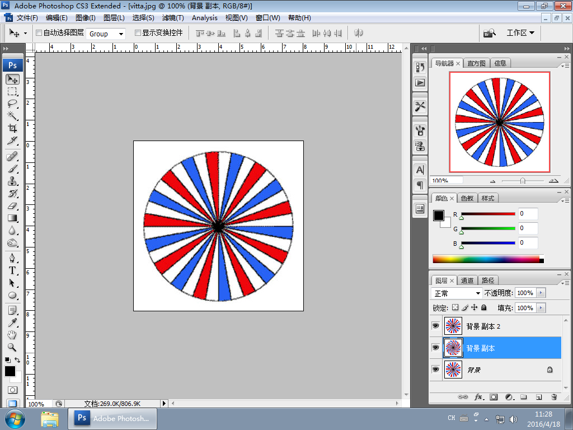Expand the 不透明度 opacity slider arrow
The height and width of the screenshot is (430, 573).
tap(540, 293)
